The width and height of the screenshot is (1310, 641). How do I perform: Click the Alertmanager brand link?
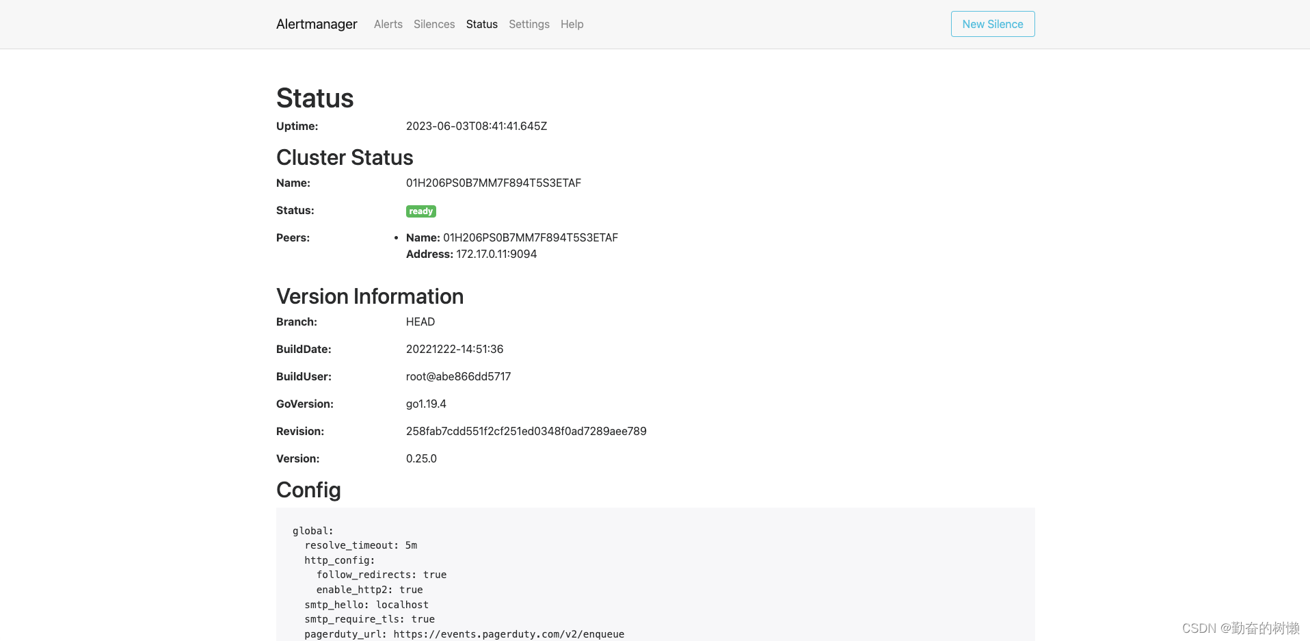317,24
